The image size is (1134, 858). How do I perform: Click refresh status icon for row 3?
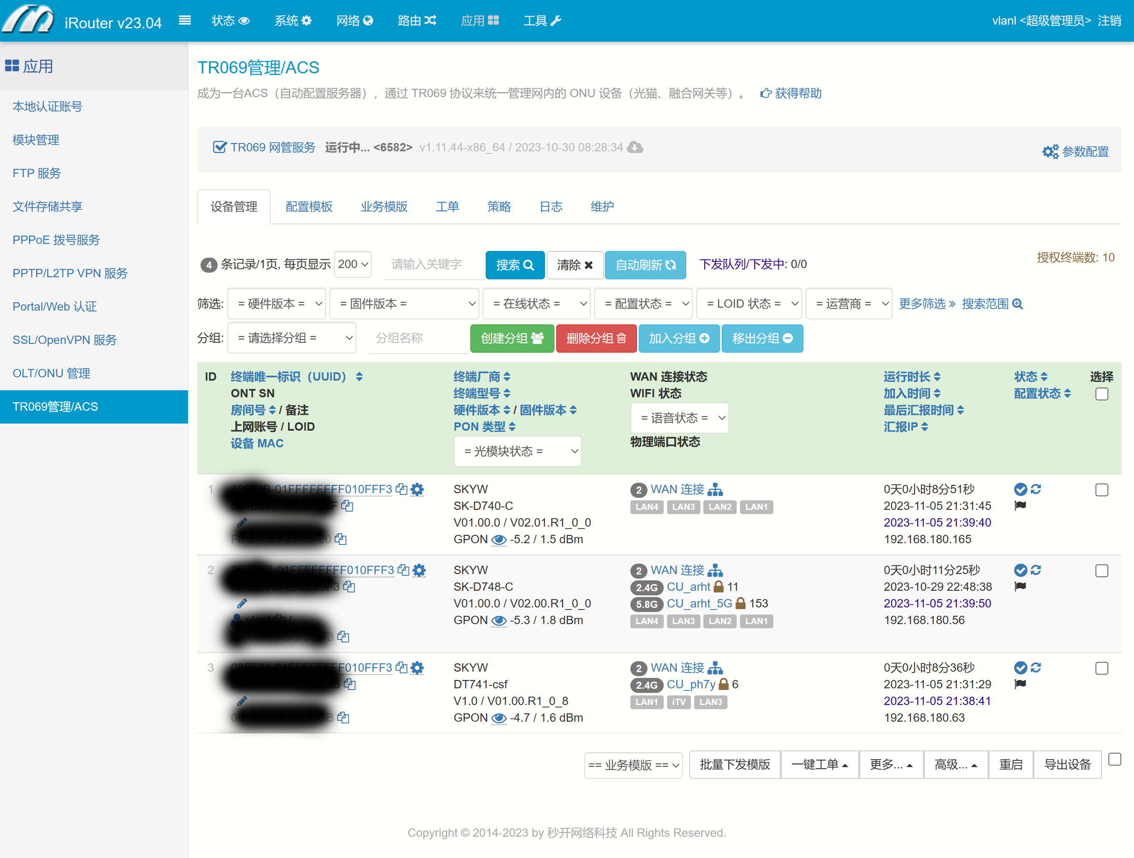1036,667
